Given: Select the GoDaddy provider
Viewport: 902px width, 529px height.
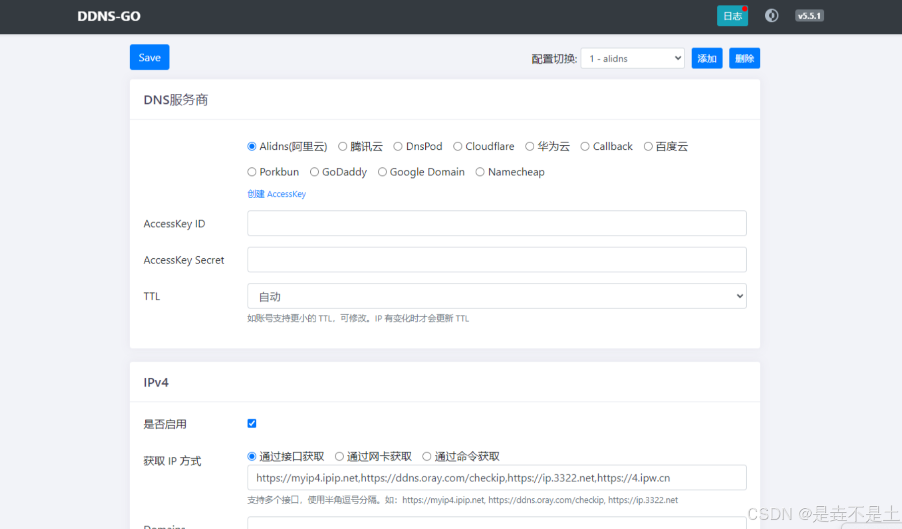Looking at the screenshot, I should [x=314, y=172].
